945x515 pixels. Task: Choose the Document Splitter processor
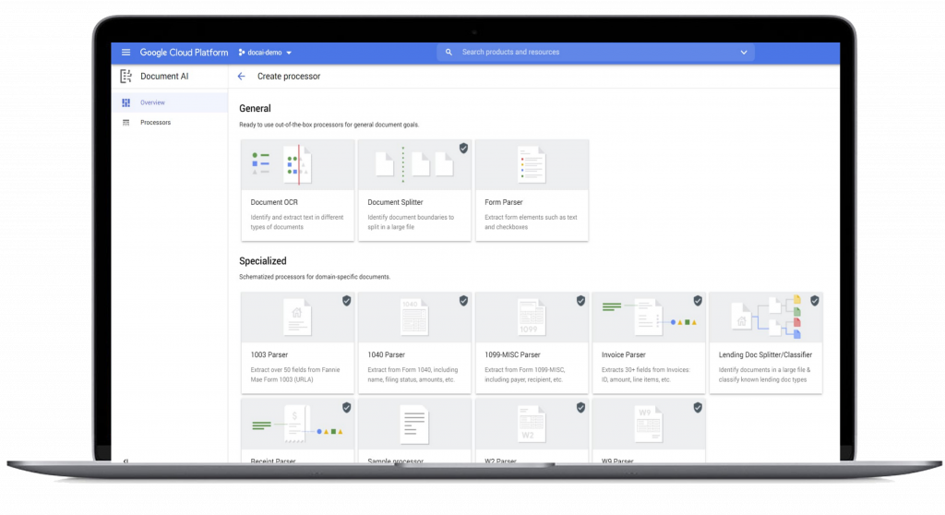tap(414, 190)
